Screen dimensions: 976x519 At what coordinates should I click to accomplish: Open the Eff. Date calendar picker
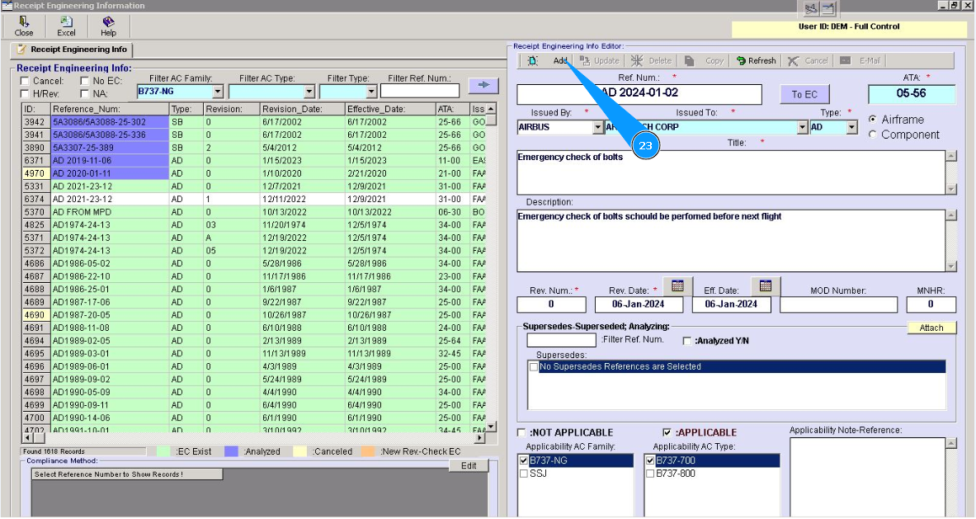click(765, 286)
